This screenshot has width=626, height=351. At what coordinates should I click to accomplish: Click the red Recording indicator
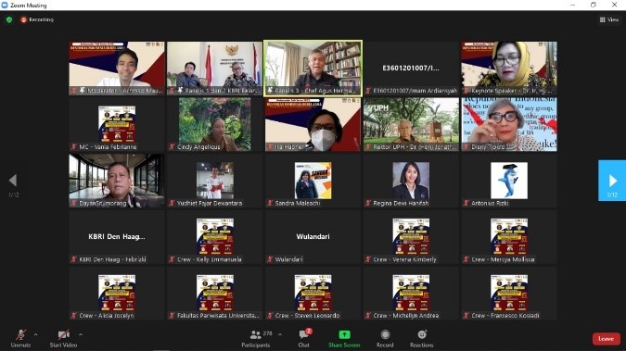pos(37,19)
